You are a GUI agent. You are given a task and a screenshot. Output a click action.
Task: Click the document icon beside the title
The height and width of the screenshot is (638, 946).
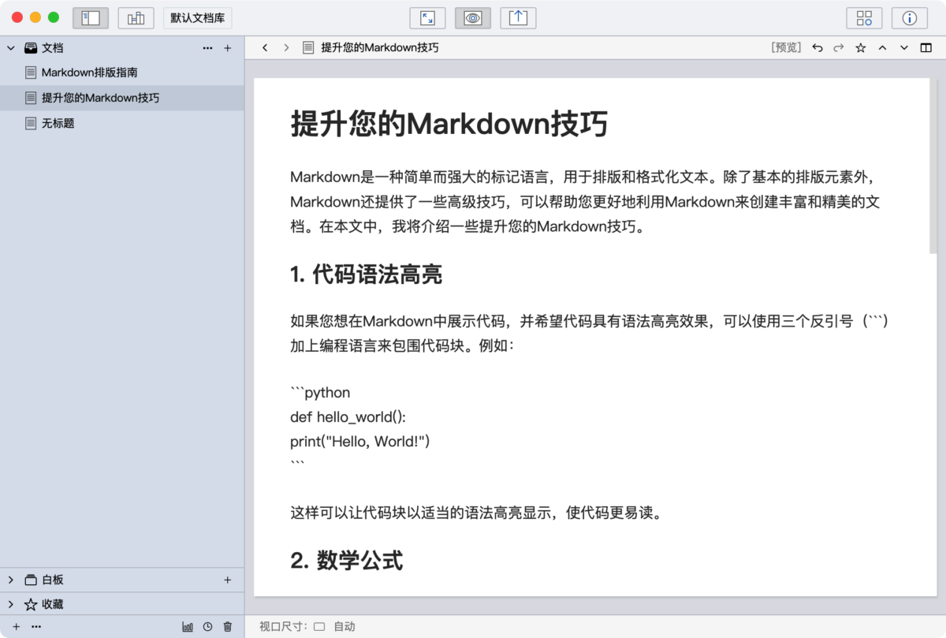[308, 48]
